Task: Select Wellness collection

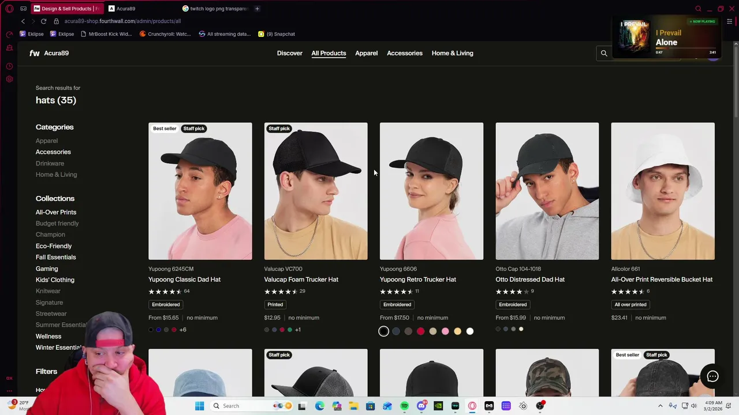Action: (48, 336)
